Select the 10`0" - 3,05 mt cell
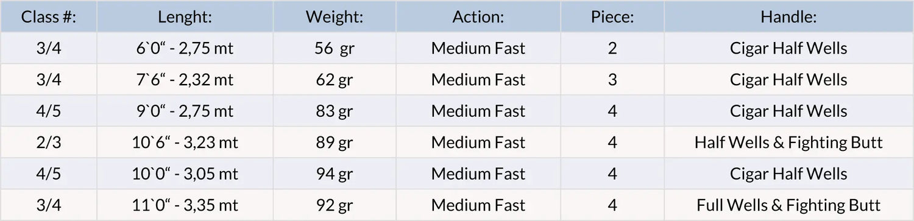 tap(185, 174)
